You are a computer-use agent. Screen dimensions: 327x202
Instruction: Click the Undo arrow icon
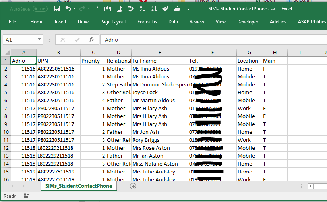(68, 9)
